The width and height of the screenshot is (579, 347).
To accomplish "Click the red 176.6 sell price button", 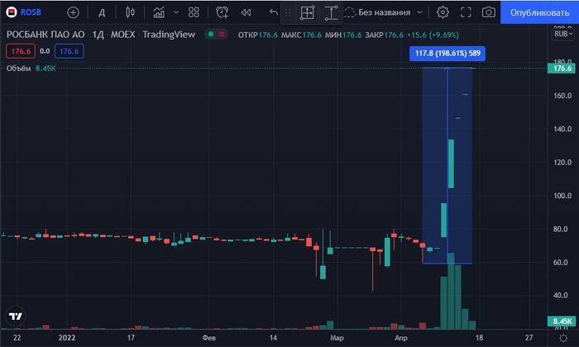I will tap(20, 51).
